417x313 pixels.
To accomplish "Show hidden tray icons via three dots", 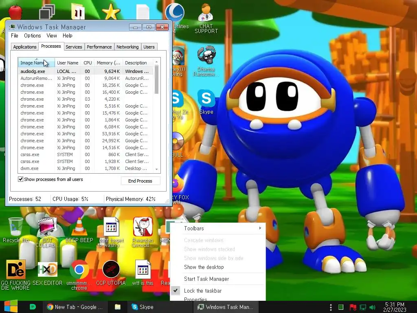I will pos(331,307).
